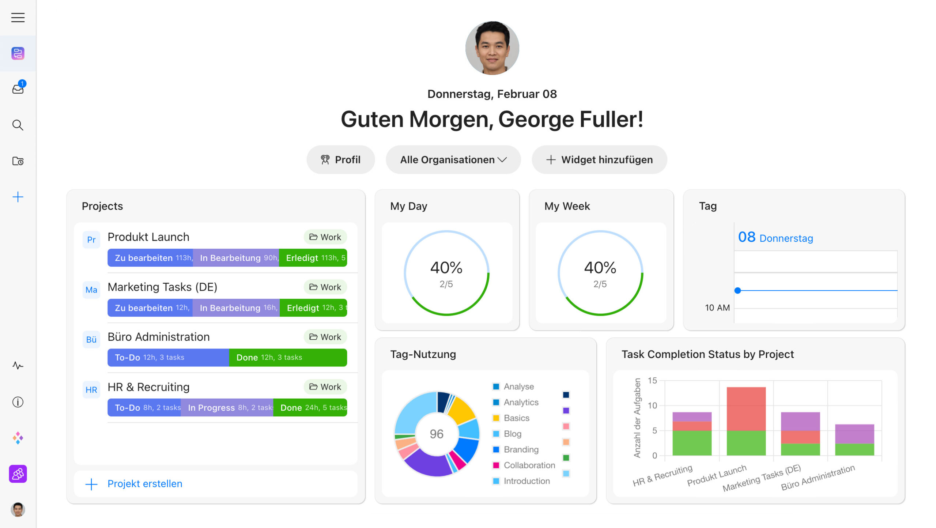This screenshot has width=936, height=528.
Task: Open the activity pulse icon
Action: coord(18,366)
